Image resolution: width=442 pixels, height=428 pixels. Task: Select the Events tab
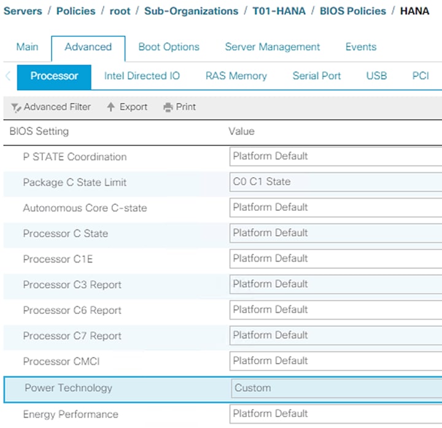(361, 47)
